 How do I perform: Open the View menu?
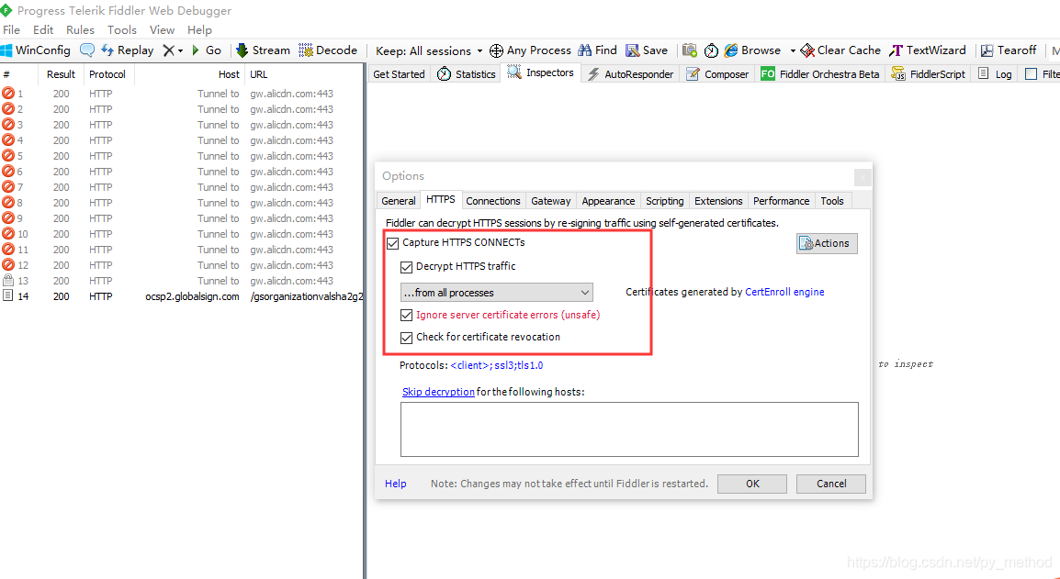click(x=163, y=29)
